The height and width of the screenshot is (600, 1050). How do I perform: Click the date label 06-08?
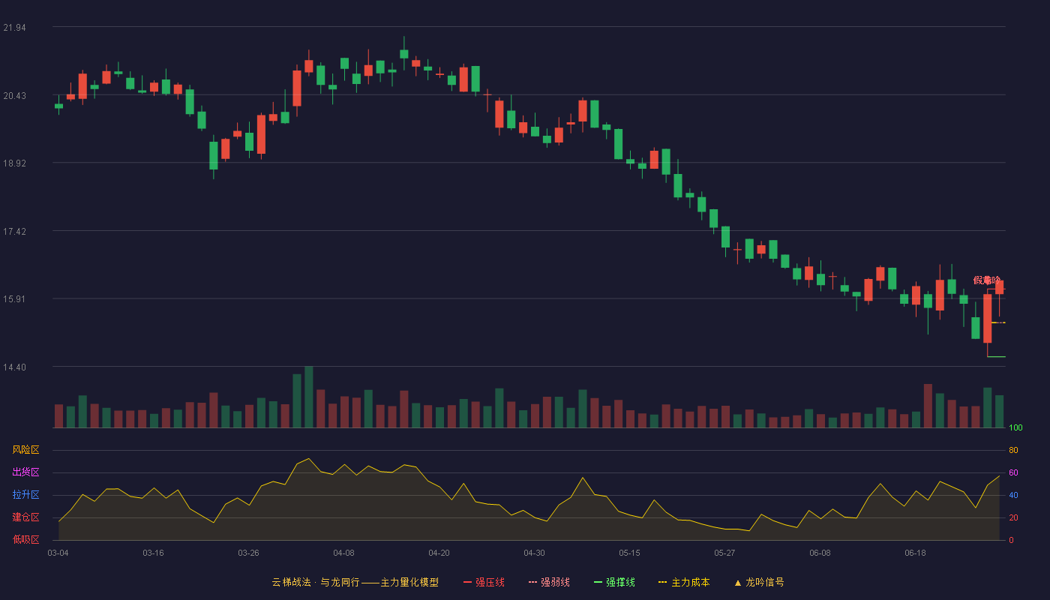tap(820, 553)
